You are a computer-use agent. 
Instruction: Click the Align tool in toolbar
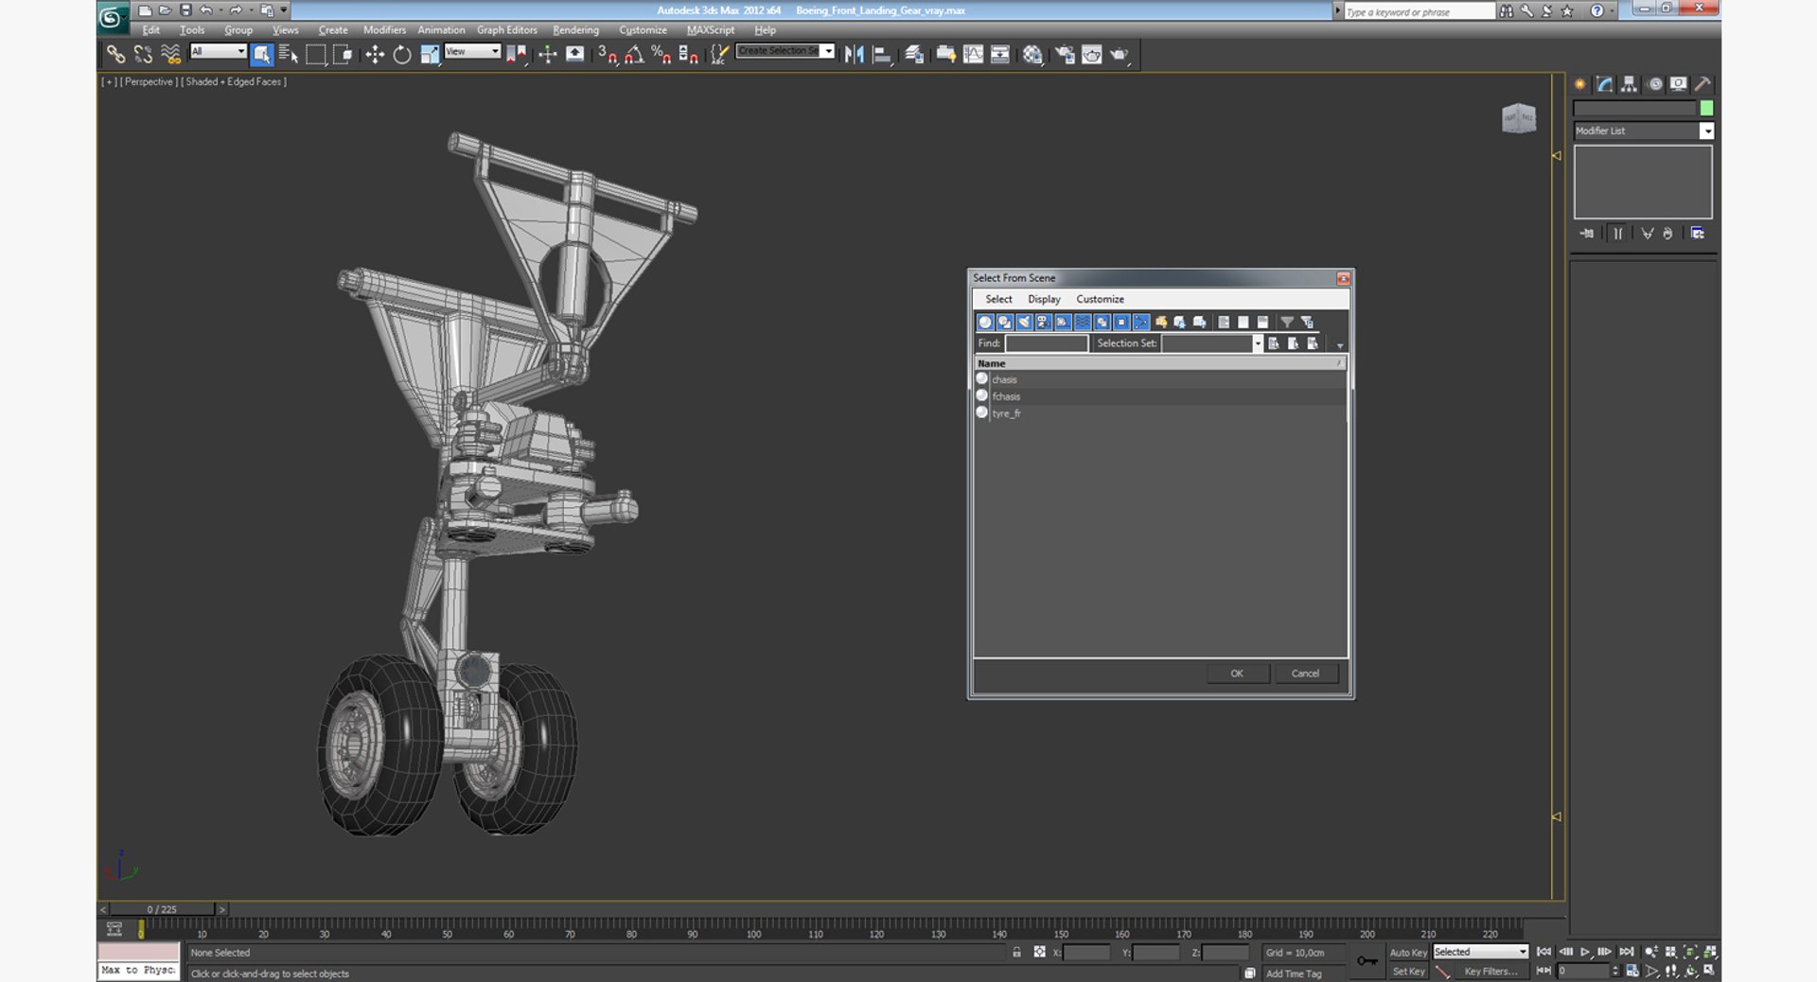click(x=881, y=55)
